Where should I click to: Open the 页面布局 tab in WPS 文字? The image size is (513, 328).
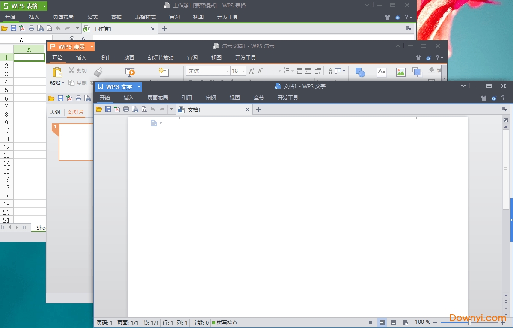tap(157, 98)
